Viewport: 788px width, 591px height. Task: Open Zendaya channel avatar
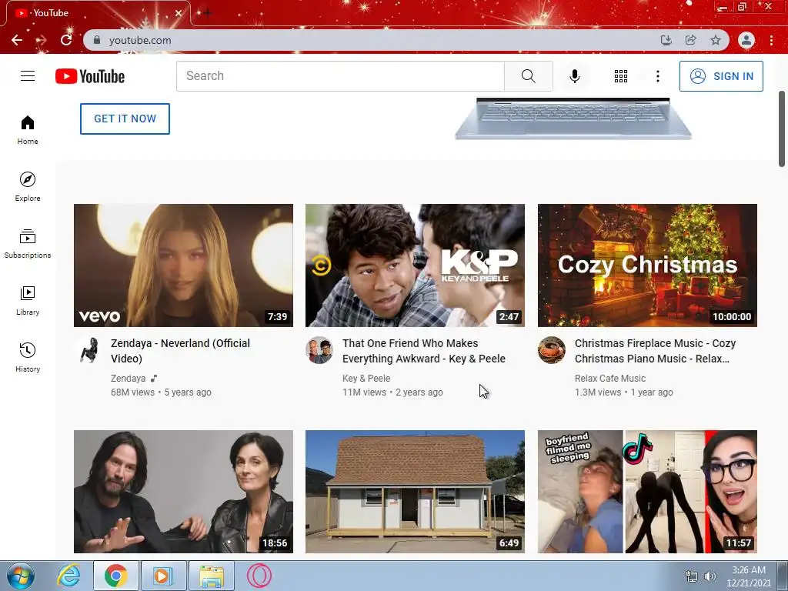89,350
